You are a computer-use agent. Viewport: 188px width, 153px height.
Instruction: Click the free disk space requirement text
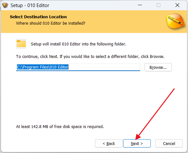click(x=60, y=126)
